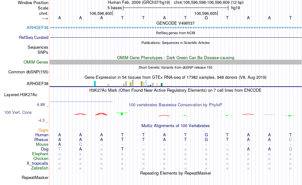Click the cyan GTEx expression bar
Viewport: 302px width, 185px height.
click(x=95, y=83)
